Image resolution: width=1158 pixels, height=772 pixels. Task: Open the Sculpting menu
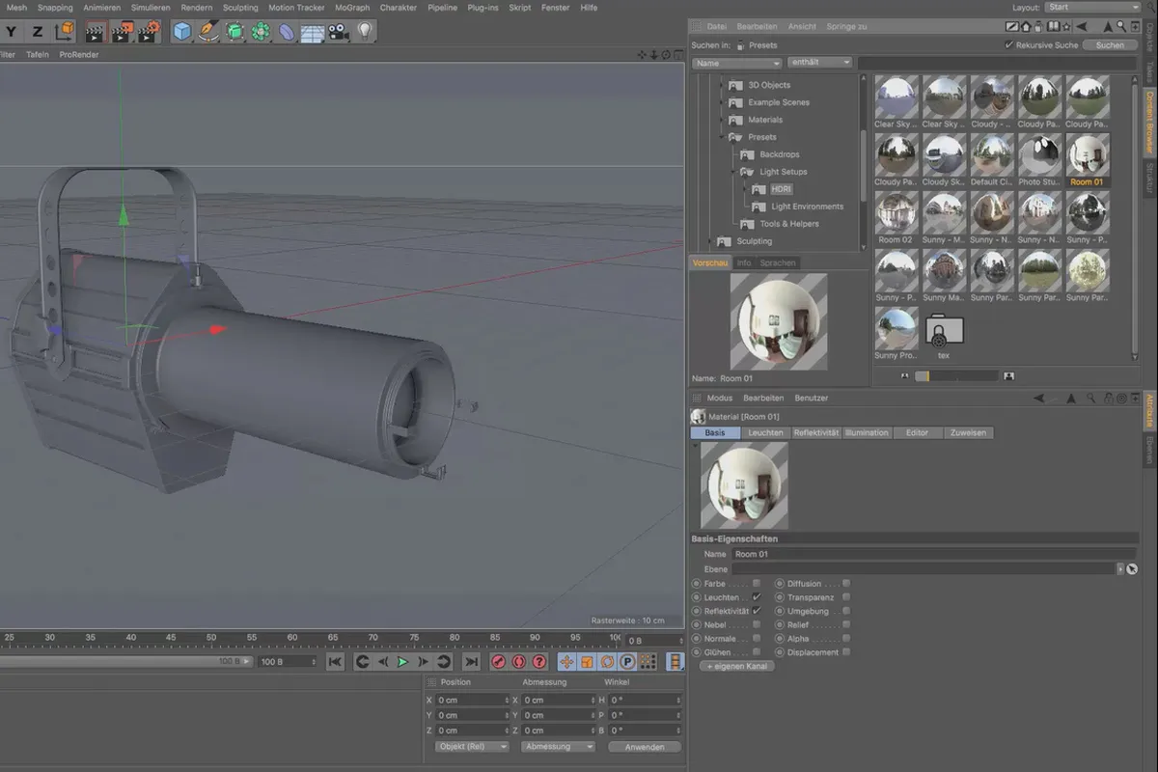coord(240,8)
